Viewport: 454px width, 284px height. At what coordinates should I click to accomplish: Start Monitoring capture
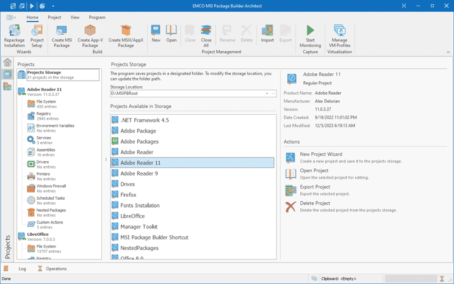(x=310, y=36)
